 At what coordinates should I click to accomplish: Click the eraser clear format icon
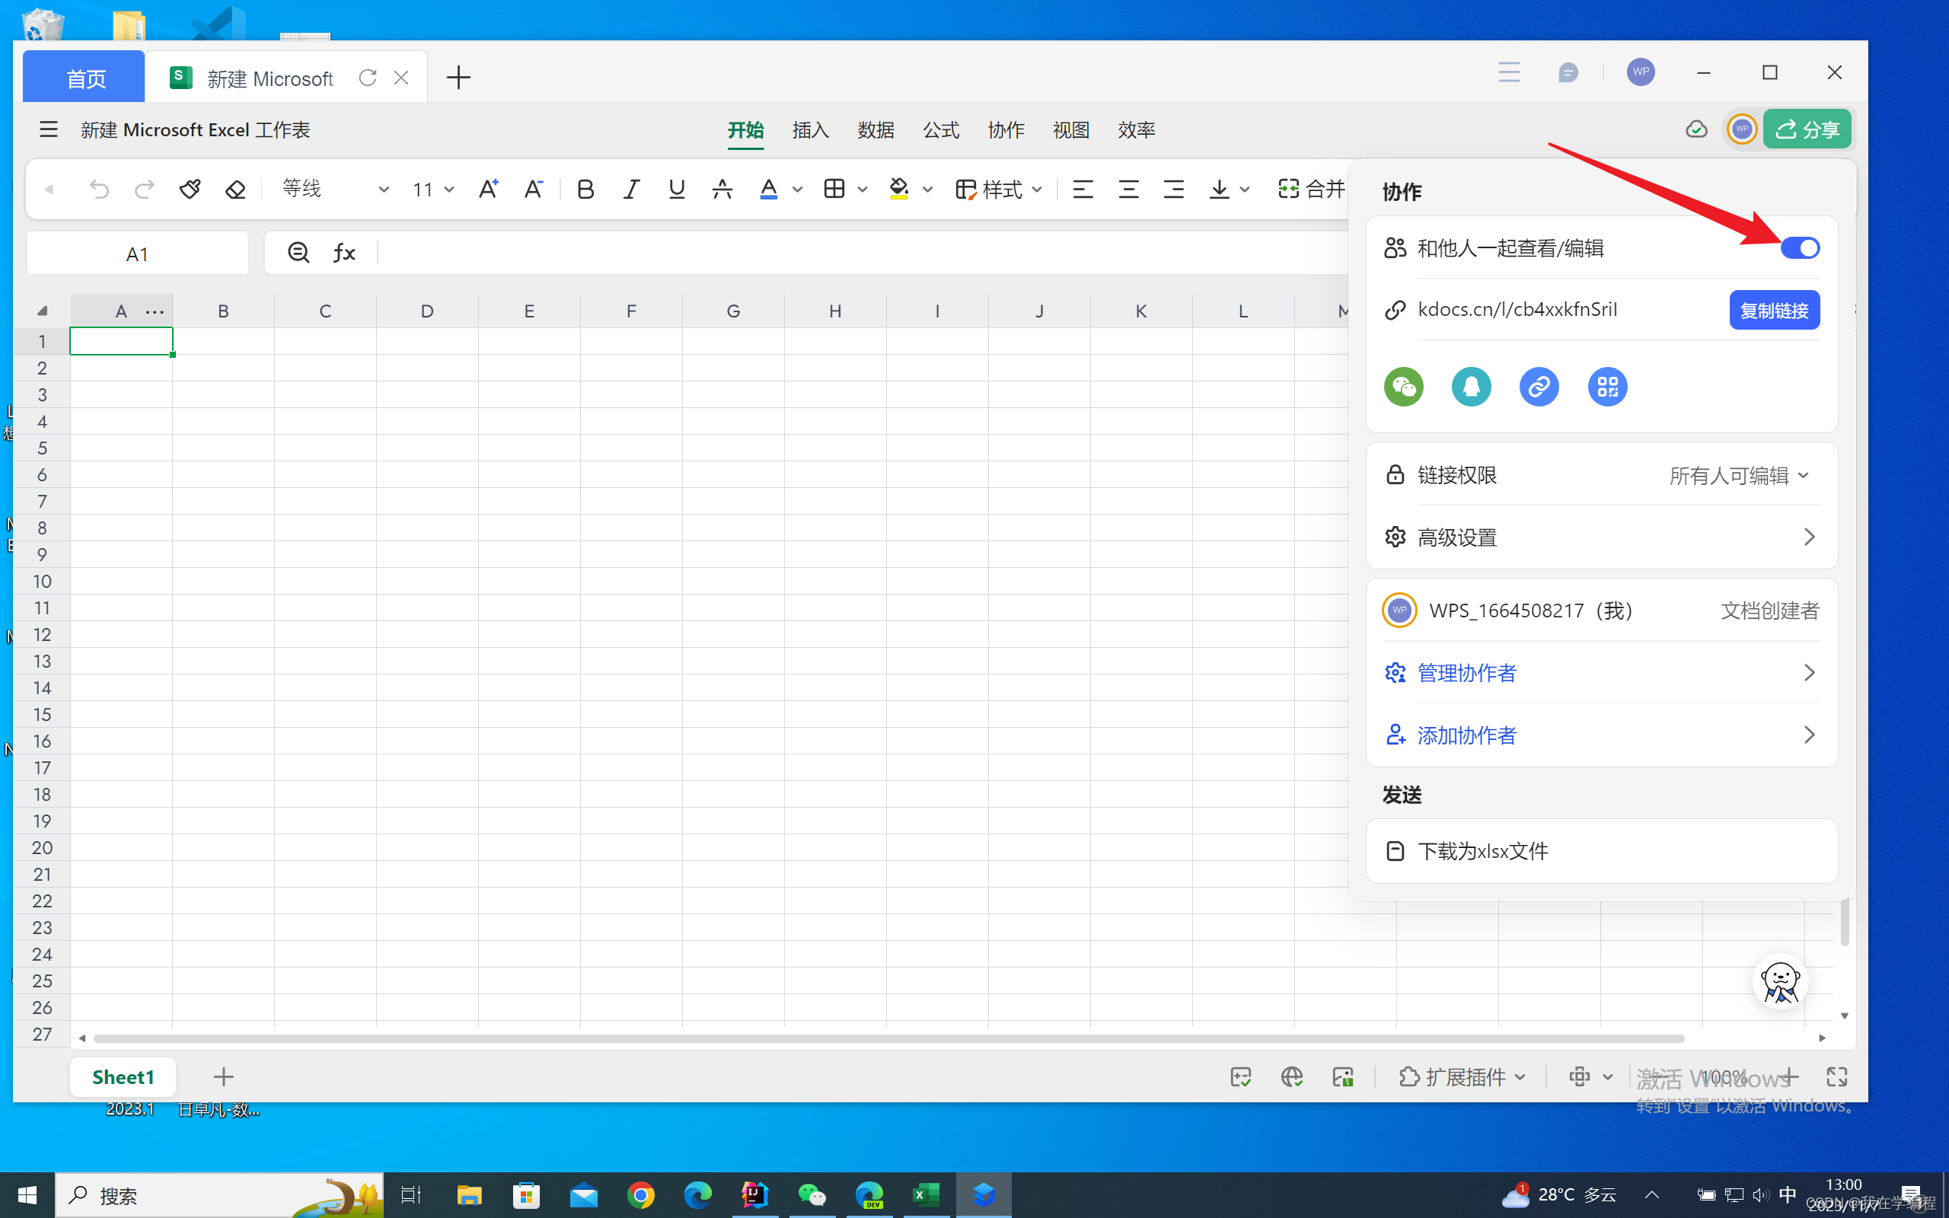tap(235, 190)
